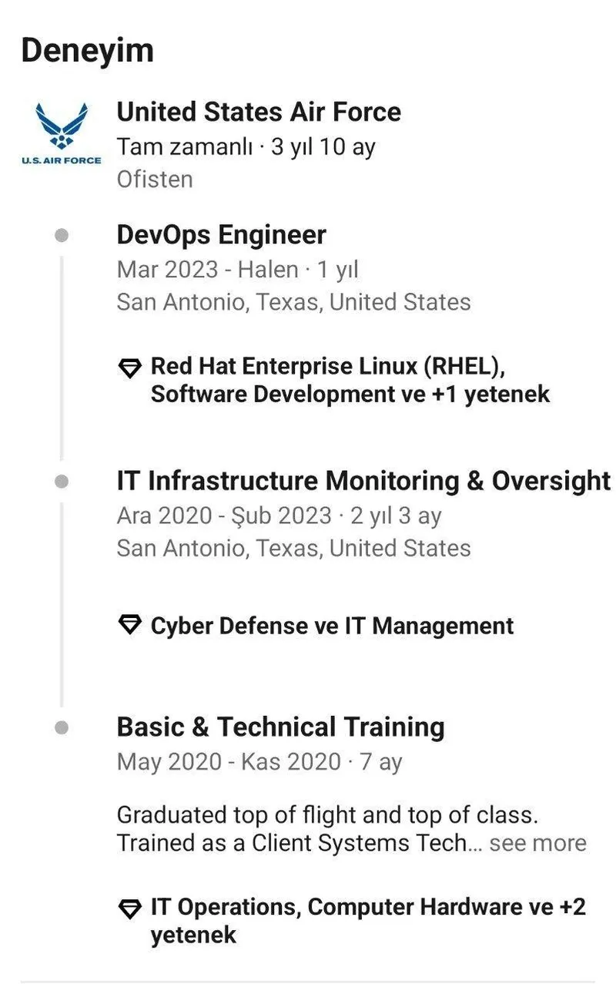
Task: Open the United States Air Force company page
Action: (x=259, y=113)
